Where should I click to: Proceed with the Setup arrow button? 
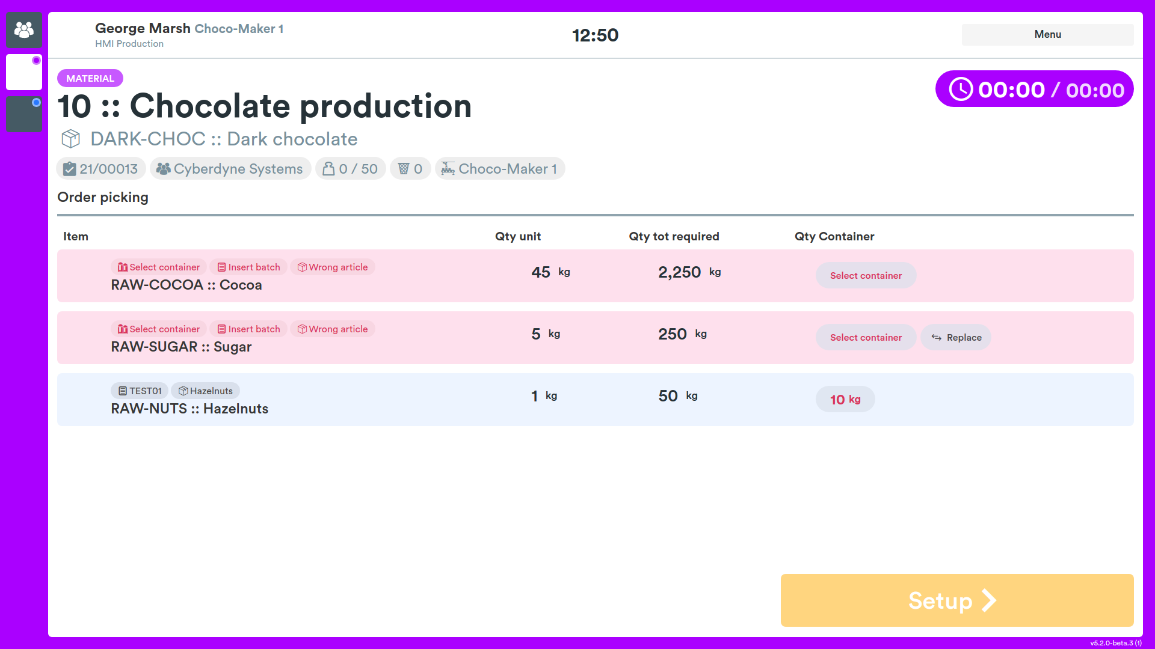956,600
